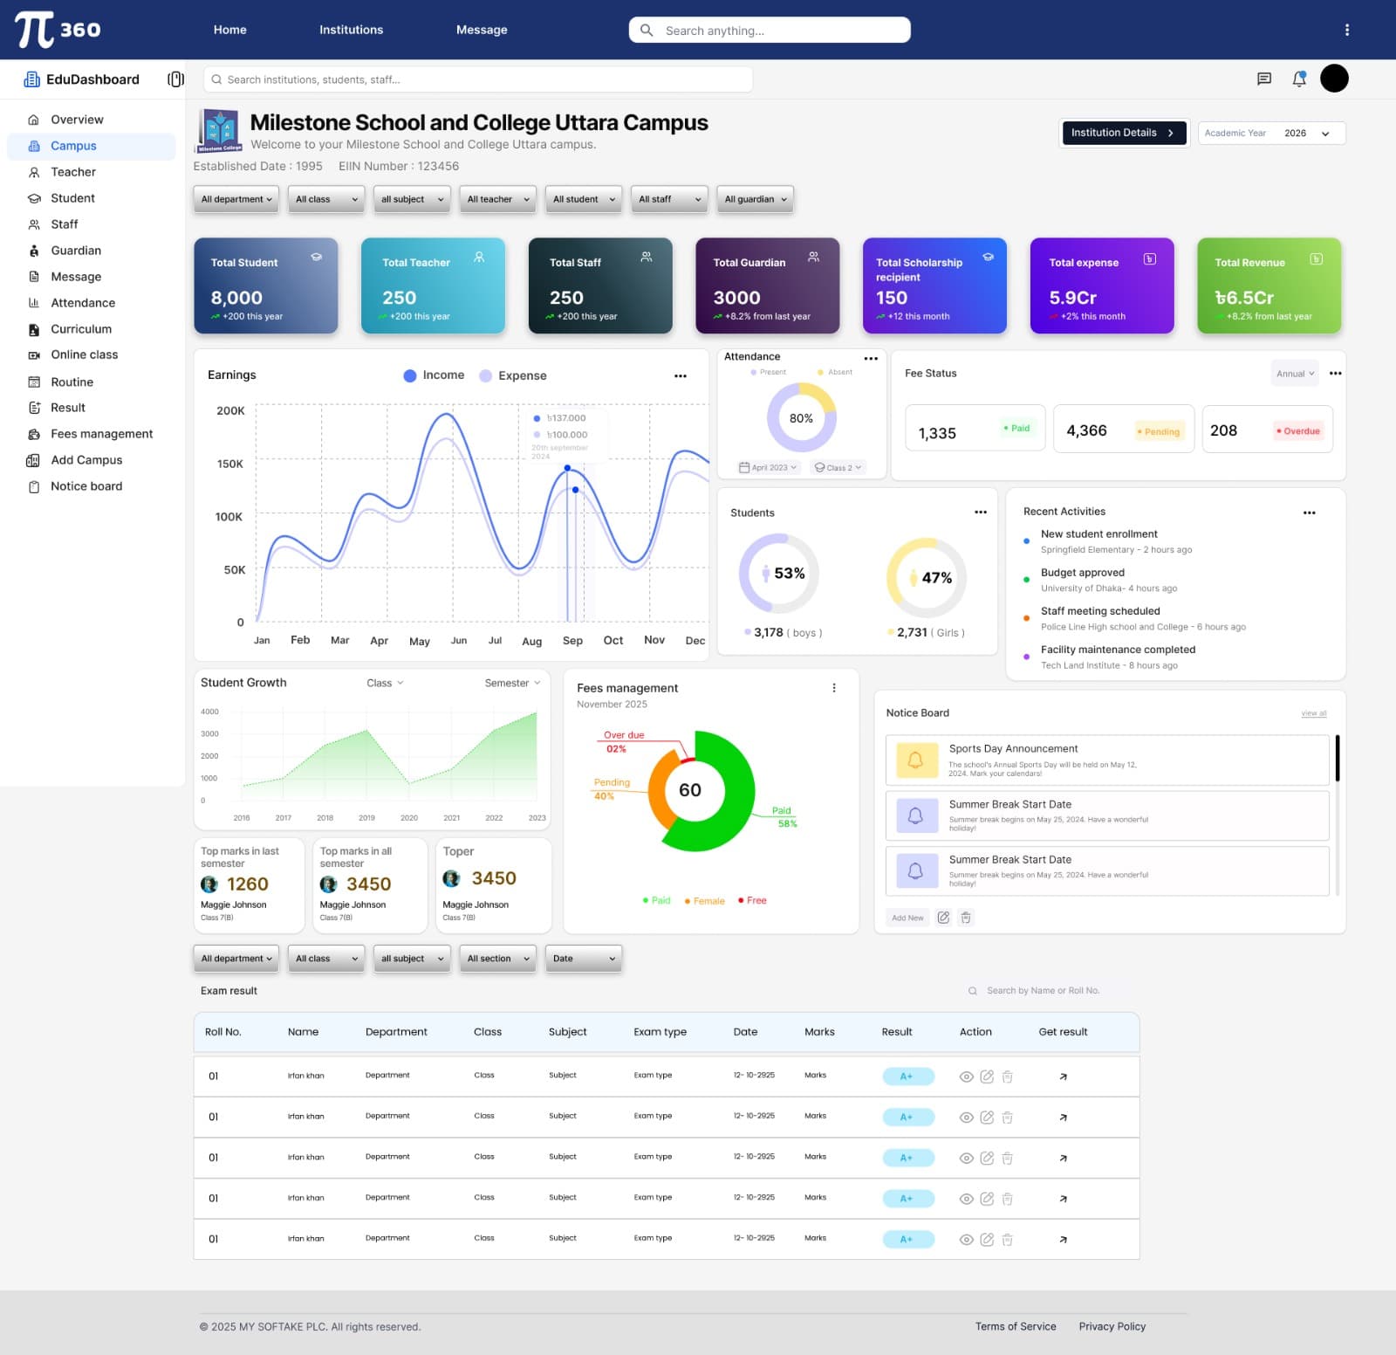Toggle the Expense legend in Earnings chart
The height and width of the screenshot is (1355, 1396).
point(513,375)
